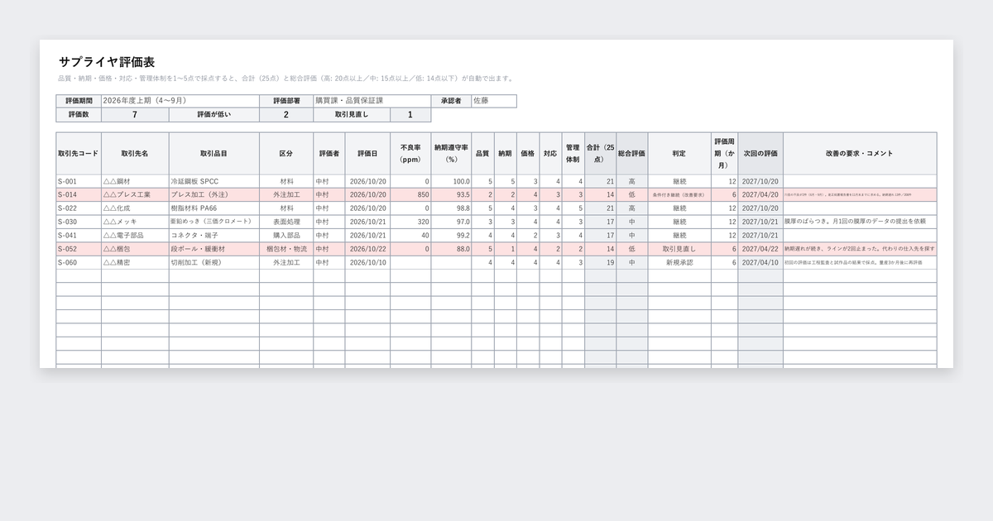Click supplier code cell S-001

click(x=79, y=181)
